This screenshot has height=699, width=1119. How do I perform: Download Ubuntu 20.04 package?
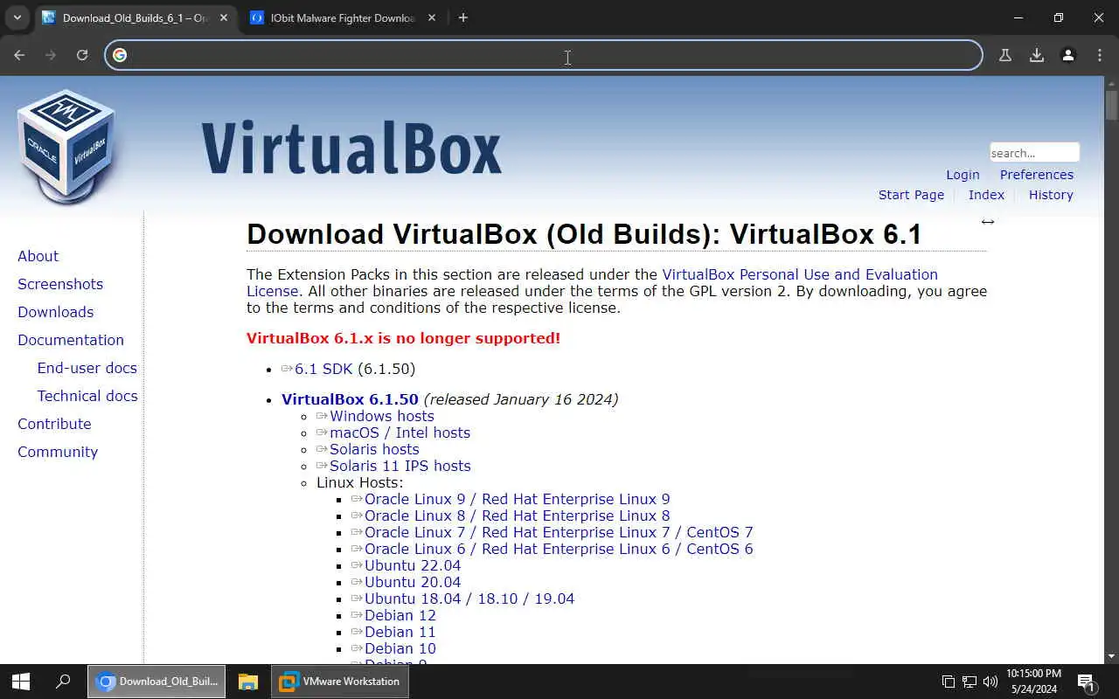point(413,582)
